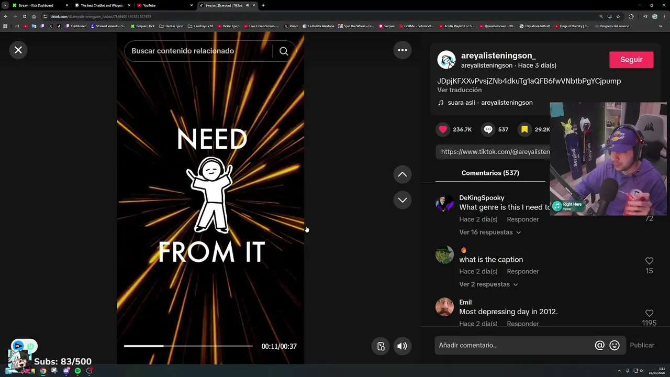Click the areyalisteningson_ avatar
670x377 pixels.
[x=446, y=60]
